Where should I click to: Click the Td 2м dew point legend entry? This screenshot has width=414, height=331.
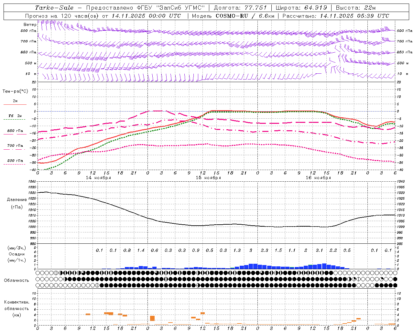click(x=15, y=116)
